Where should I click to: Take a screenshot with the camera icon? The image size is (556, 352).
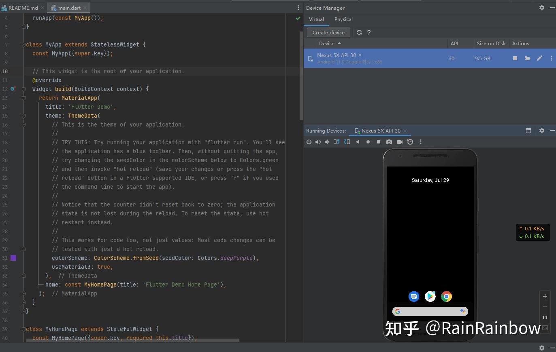point(389,142)
